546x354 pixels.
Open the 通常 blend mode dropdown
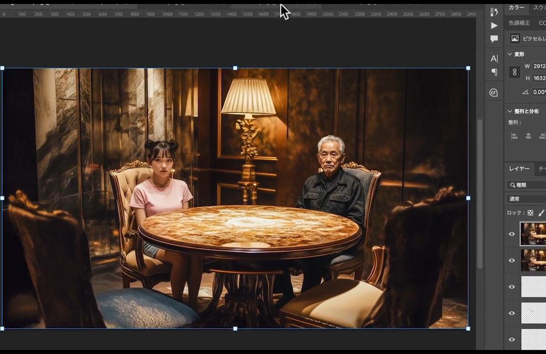tap(526, 199)
